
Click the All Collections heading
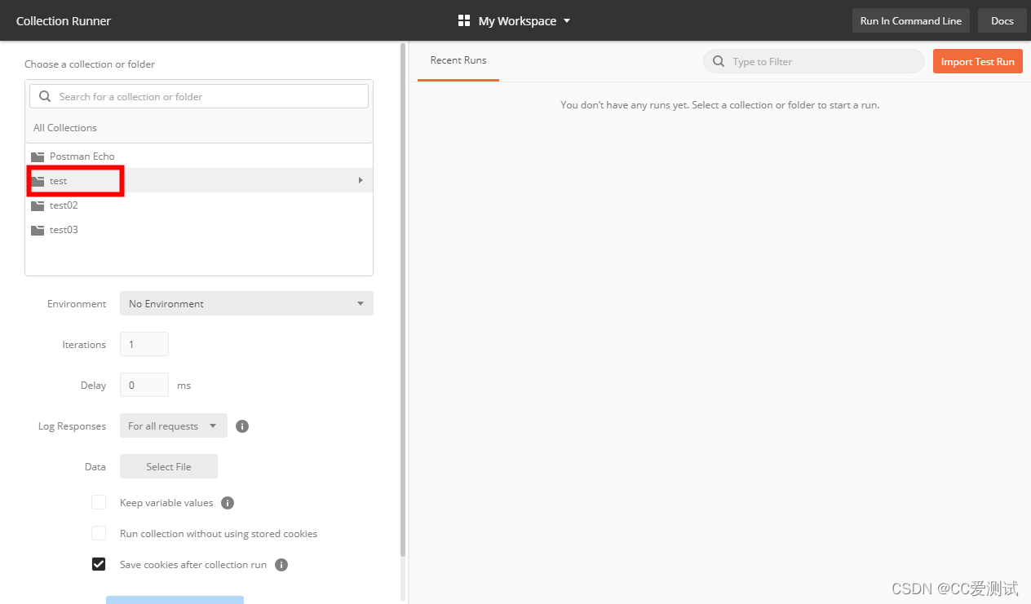pos(65,128)
